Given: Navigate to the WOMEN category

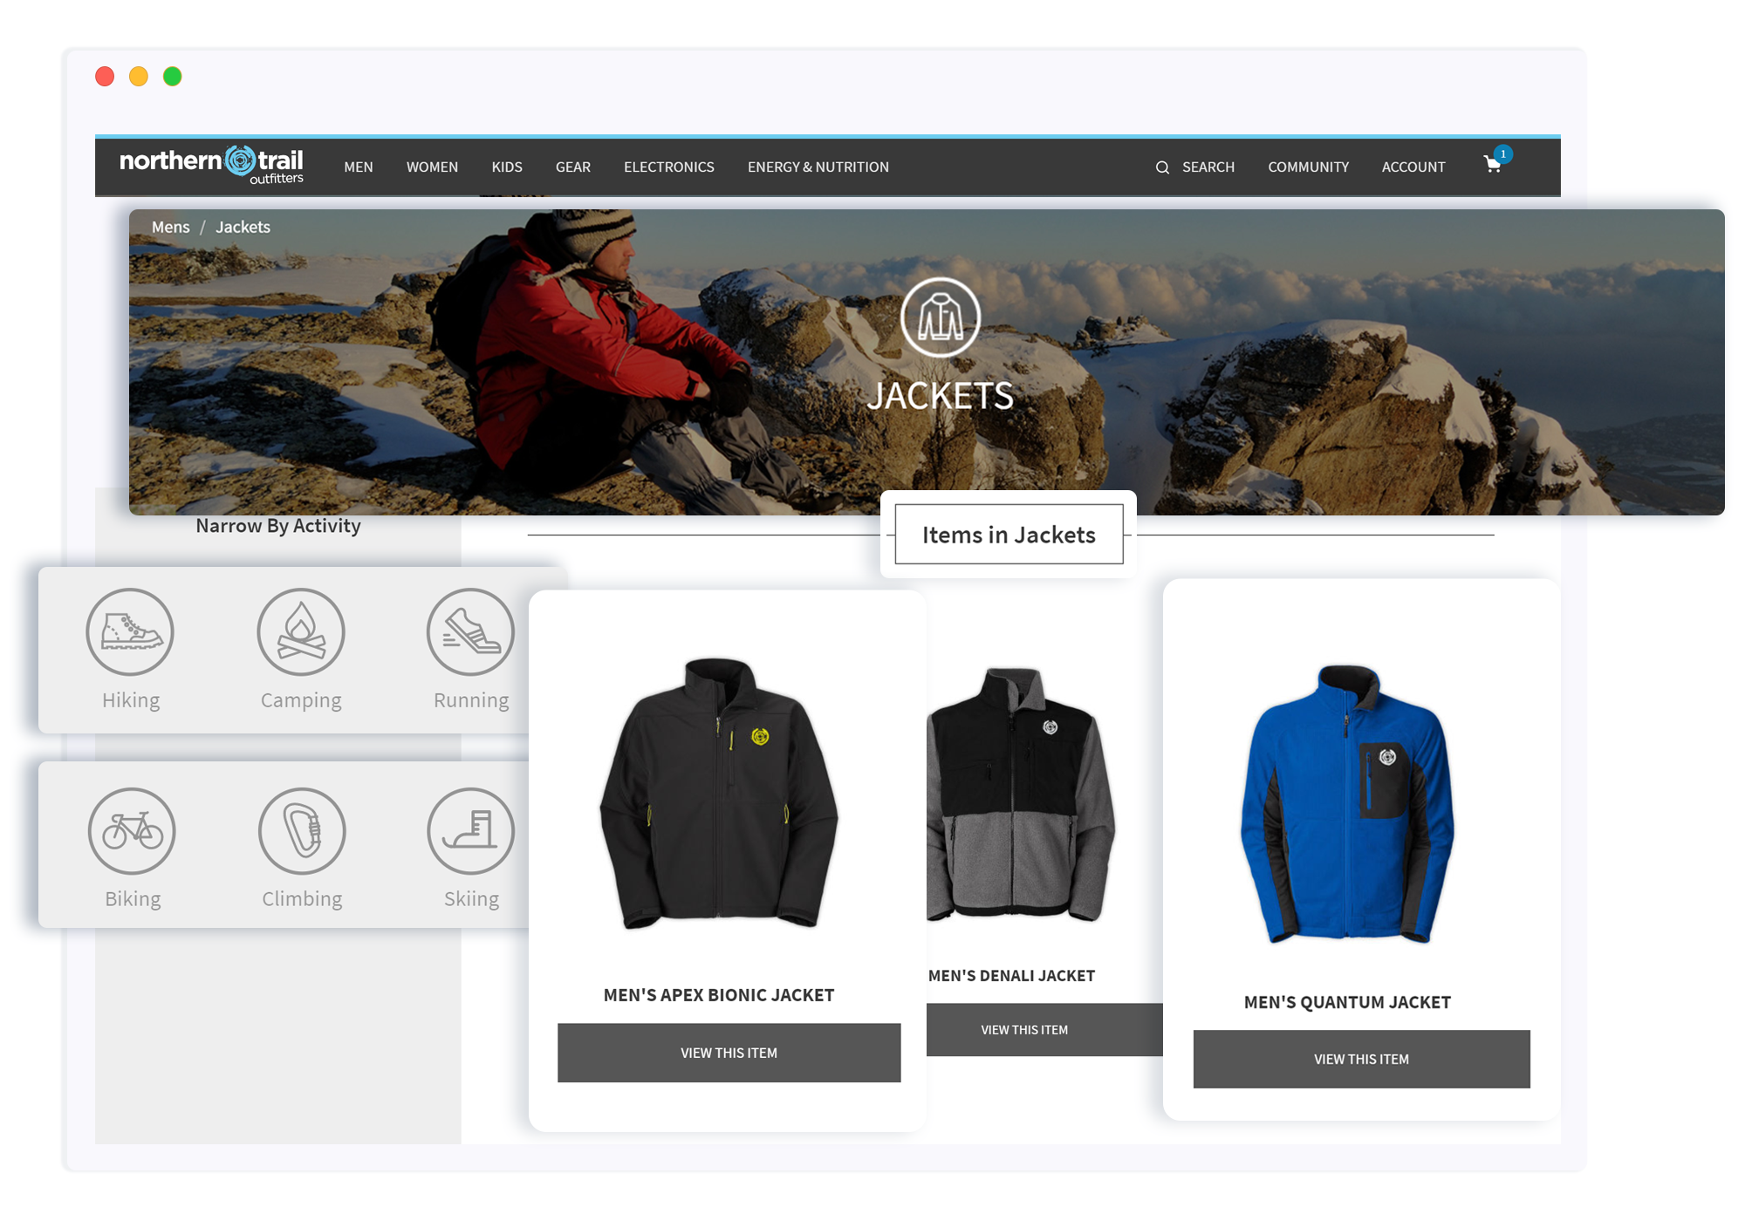Looking at the screenshot, I should point(431,166).
